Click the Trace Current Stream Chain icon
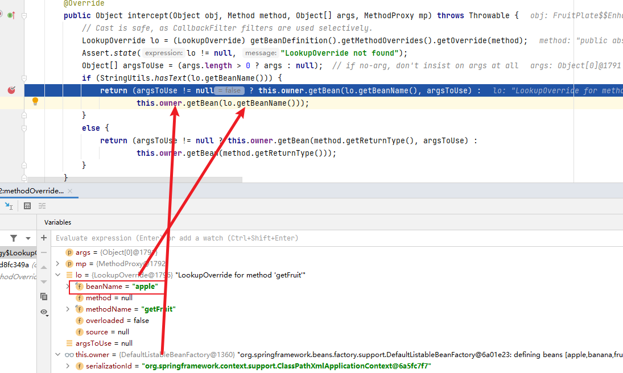This screenshot has width=623, height=373. coord(42,206)
